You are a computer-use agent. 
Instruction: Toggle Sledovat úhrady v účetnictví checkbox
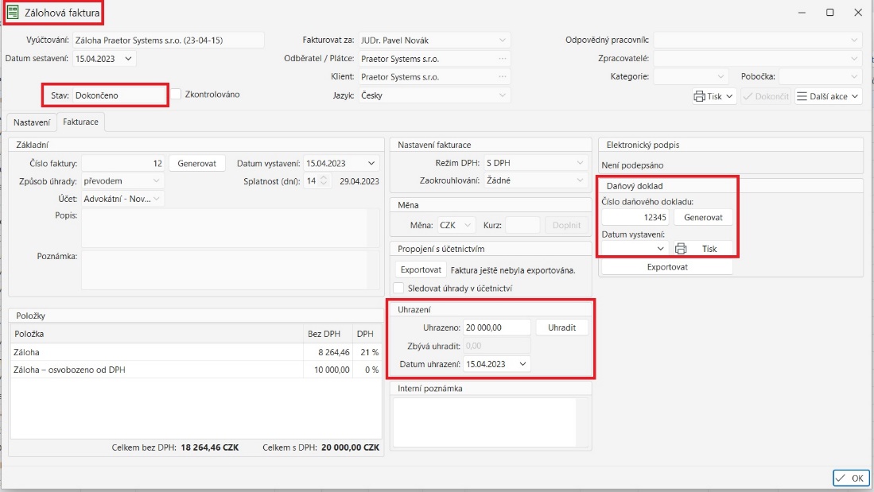point(400,288)
